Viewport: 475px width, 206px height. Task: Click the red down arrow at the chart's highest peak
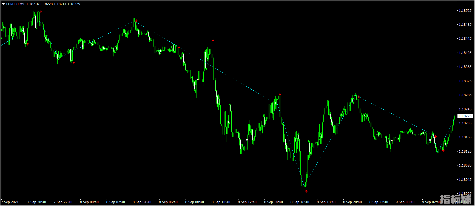coord(41,12)
